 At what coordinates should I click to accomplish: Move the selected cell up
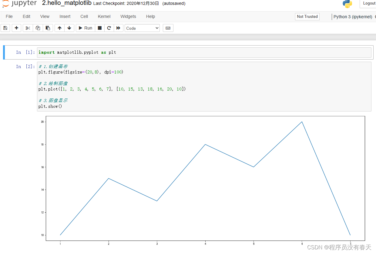pyautogui.click(x=59, y=28)
